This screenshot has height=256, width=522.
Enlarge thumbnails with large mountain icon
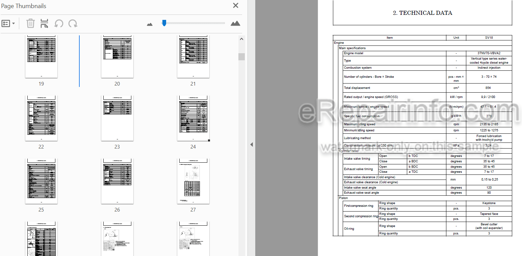(x=235, y=23)
